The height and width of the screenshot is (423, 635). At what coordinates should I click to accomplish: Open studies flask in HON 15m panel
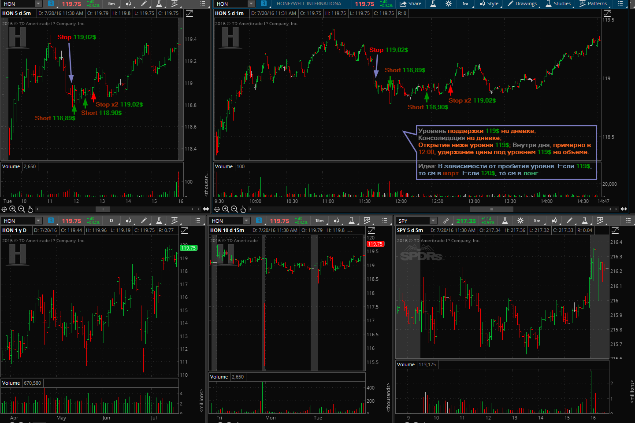(x=352, y=221)
